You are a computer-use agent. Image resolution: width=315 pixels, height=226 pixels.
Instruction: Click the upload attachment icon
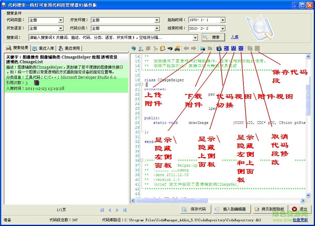pos(203,48)
